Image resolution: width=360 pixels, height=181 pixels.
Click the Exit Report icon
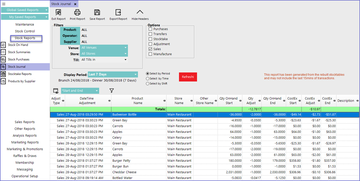(x=58, y=12)
